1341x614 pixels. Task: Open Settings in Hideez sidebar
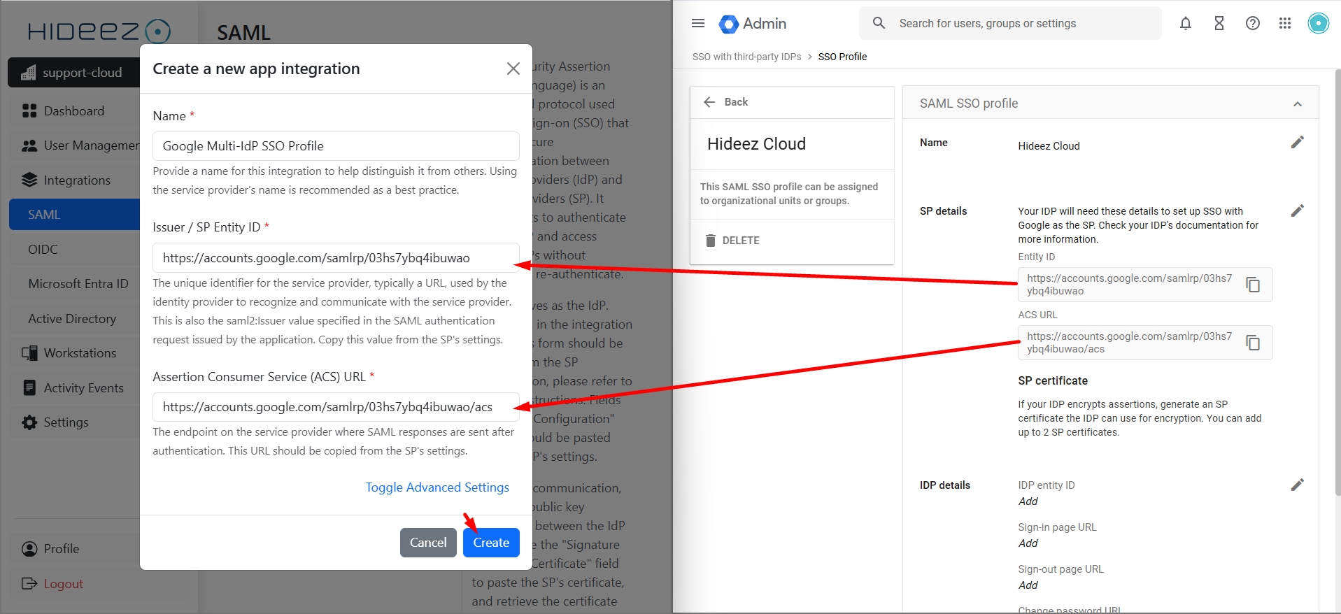pyautogui.click(x=74, y=422)
